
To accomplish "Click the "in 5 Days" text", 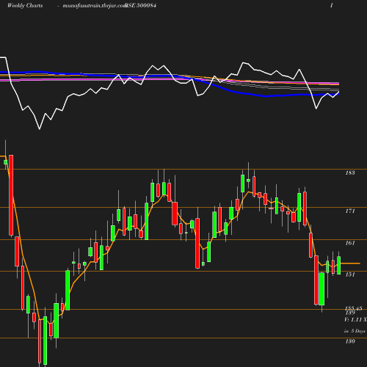I will tap(355, 331).
